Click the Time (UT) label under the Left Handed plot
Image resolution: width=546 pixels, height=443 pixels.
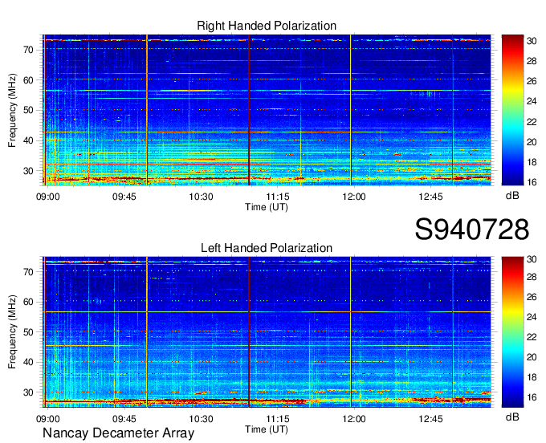[267, 429]
